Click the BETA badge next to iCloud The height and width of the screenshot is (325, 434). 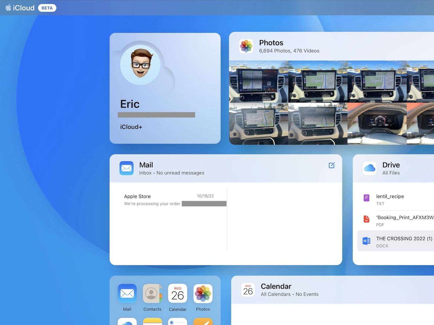(47, 8)
